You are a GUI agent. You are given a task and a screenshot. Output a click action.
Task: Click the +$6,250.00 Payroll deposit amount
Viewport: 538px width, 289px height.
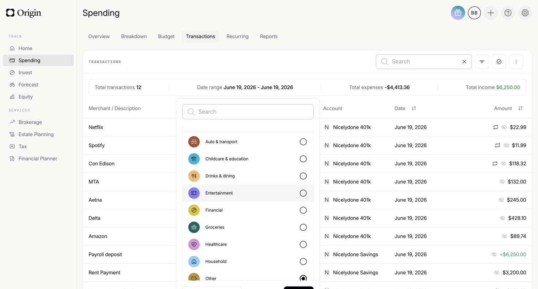coord(513,254)
